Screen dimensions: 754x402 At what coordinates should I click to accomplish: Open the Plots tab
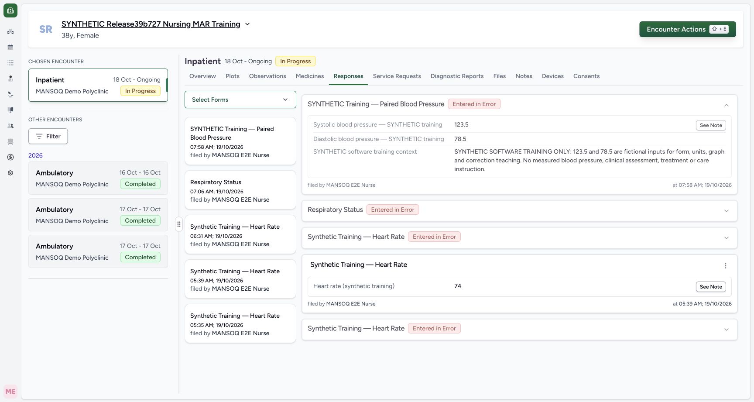(233, 76)
